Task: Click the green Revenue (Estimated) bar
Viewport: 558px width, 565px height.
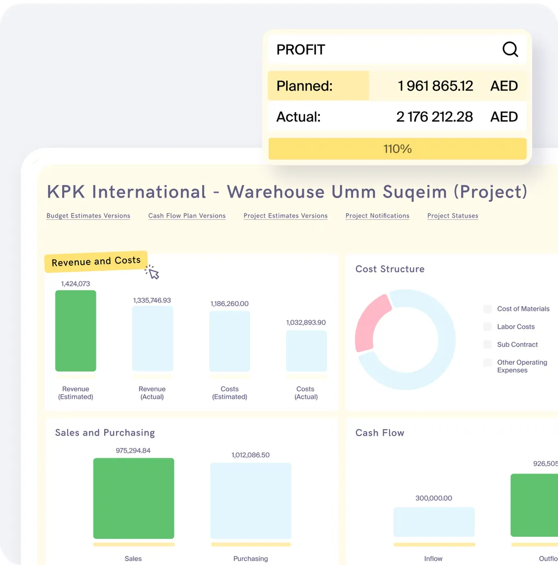Action: tap(76, 331)
